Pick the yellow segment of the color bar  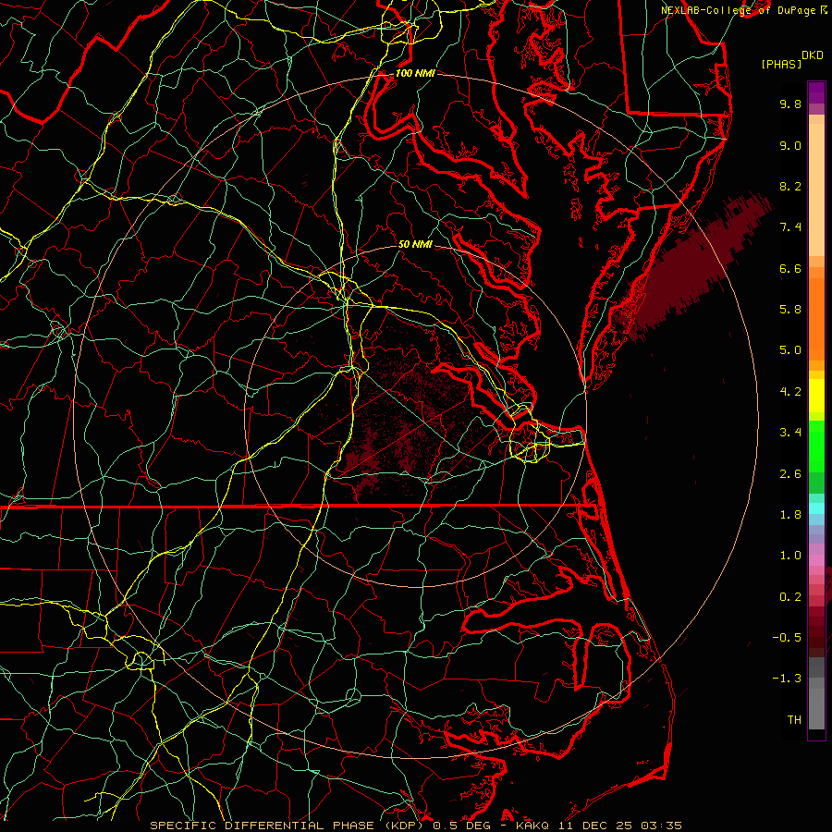click(816, 396)
